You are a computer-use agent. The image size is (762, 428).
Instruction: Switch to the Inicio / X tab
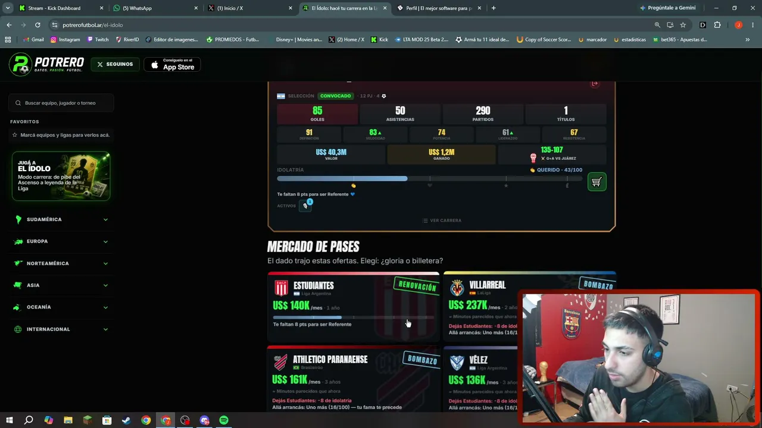249,8
